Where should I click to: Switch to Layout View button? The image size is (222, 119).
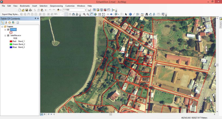point(45,114)
